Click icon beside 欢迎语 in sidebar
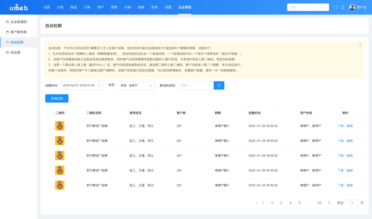The height and width of the screenshot is (219, 372). pyautogui.click(x=7, y=53)
